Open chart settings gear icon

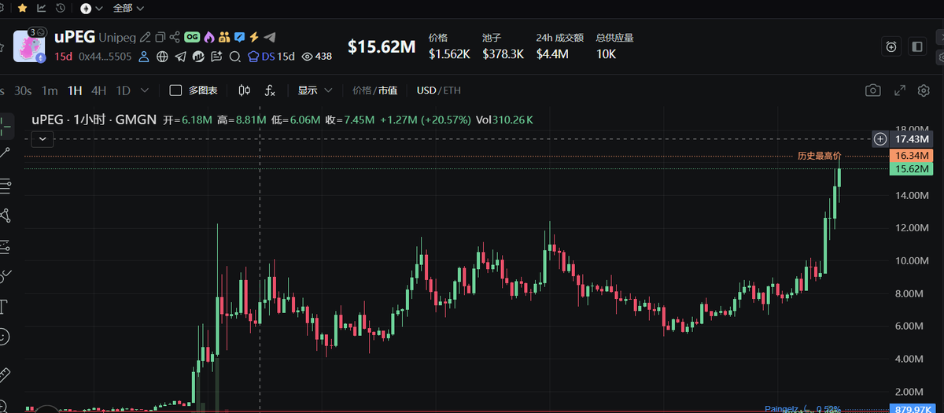(924, 90)
